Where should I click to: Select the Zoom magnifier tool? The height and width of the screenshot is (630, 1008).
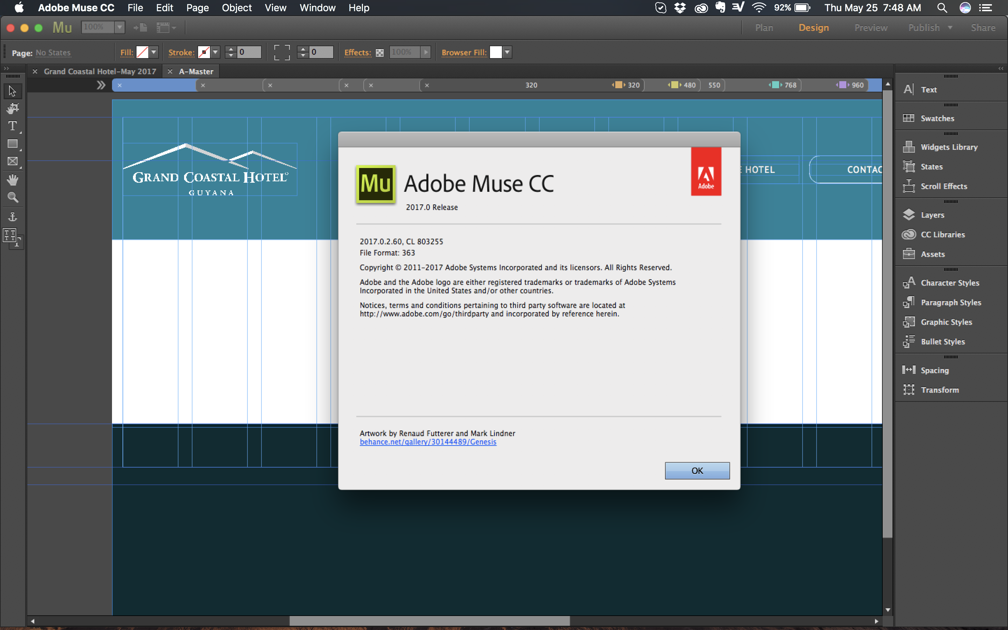pyautogui.click(x=13, y=197)
